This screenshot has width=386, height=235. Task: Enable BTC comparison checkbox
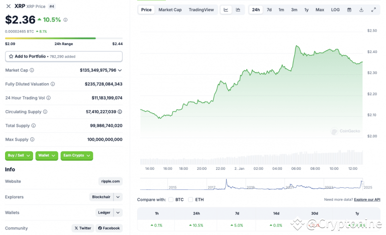[x=171, y=200]
